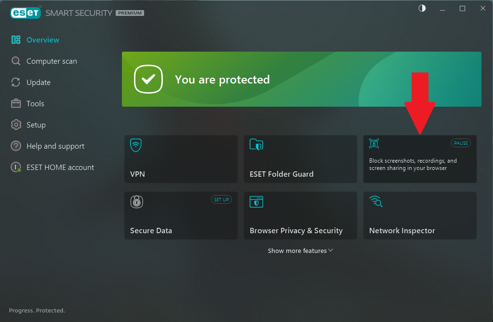Click the Computer scan magnifier icon

16,61
